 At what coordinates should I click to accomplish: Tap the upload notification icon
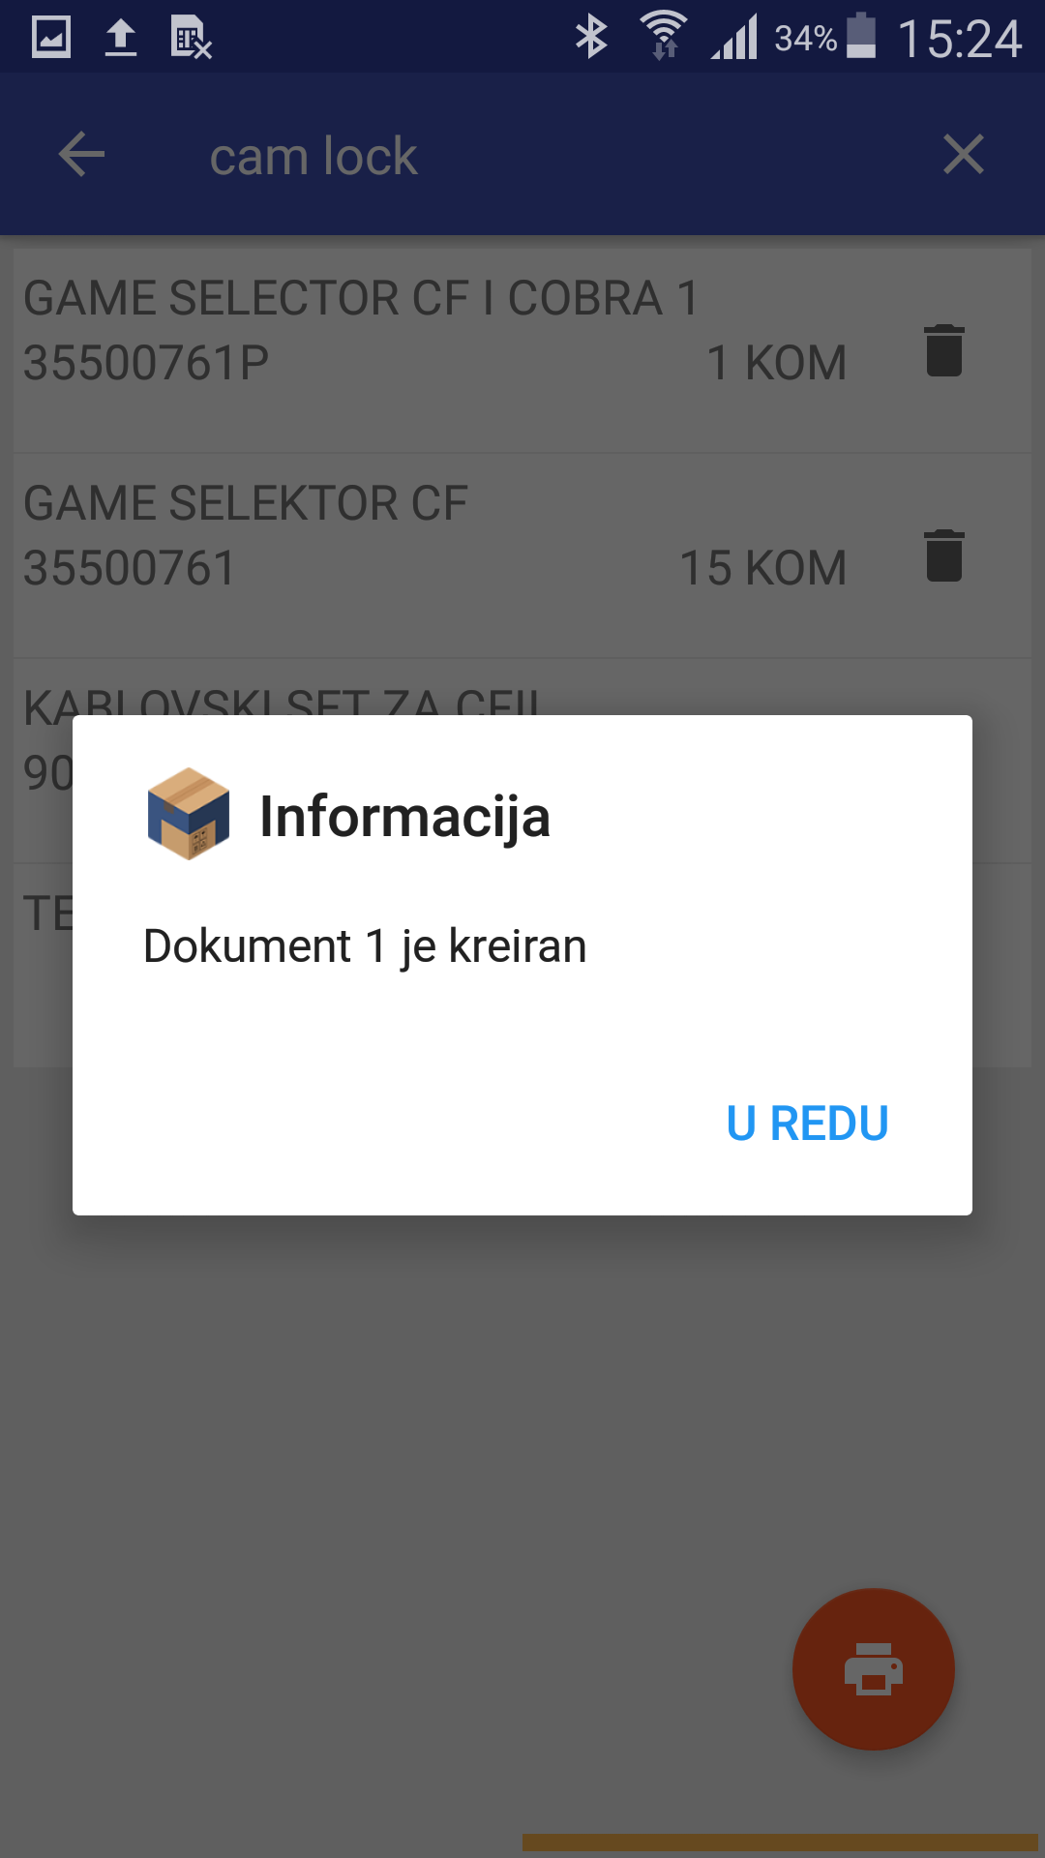[x=121, y=38]
